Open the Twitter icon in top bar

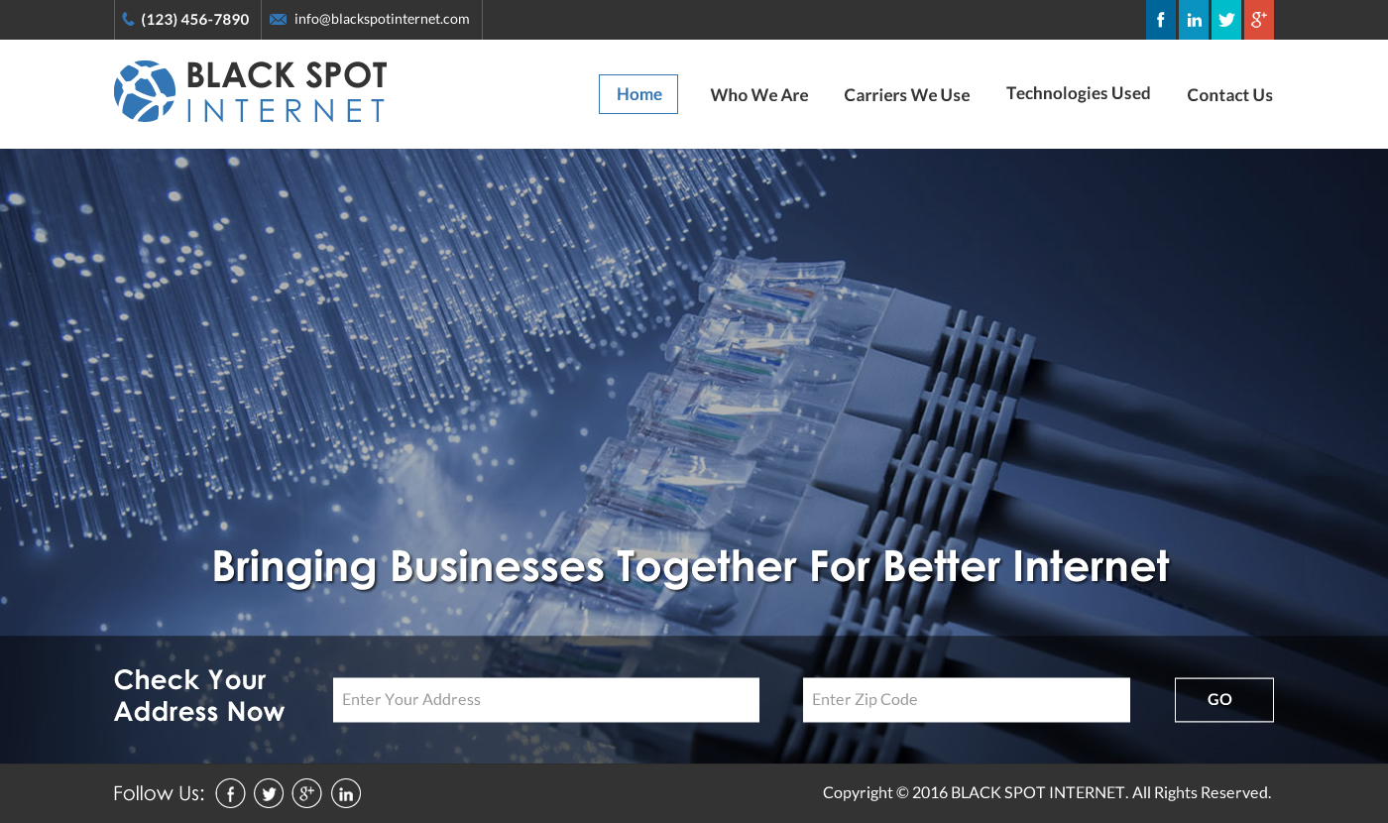coord(1226,20)
